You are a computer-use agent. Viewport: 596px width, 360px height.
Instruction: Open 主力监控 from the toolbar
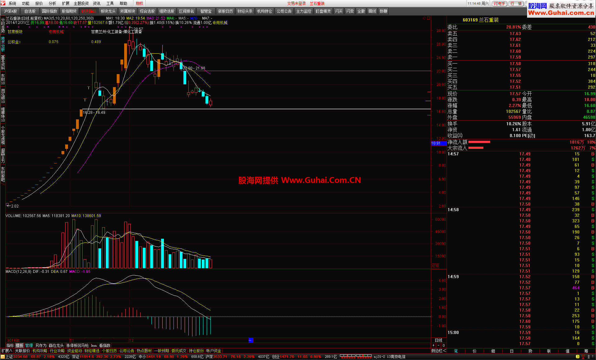coord(304,11)
